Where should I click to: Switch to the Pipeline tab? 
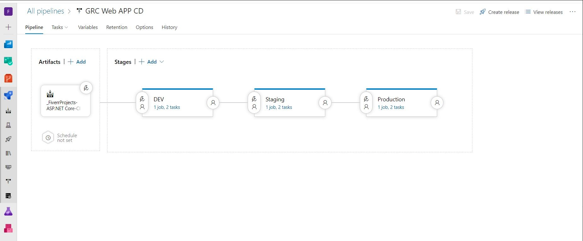[x=34, y=27]
